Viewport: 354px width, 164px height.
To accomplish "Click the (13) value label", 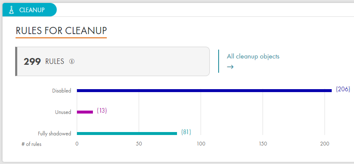I will click(x=102, y=111).
